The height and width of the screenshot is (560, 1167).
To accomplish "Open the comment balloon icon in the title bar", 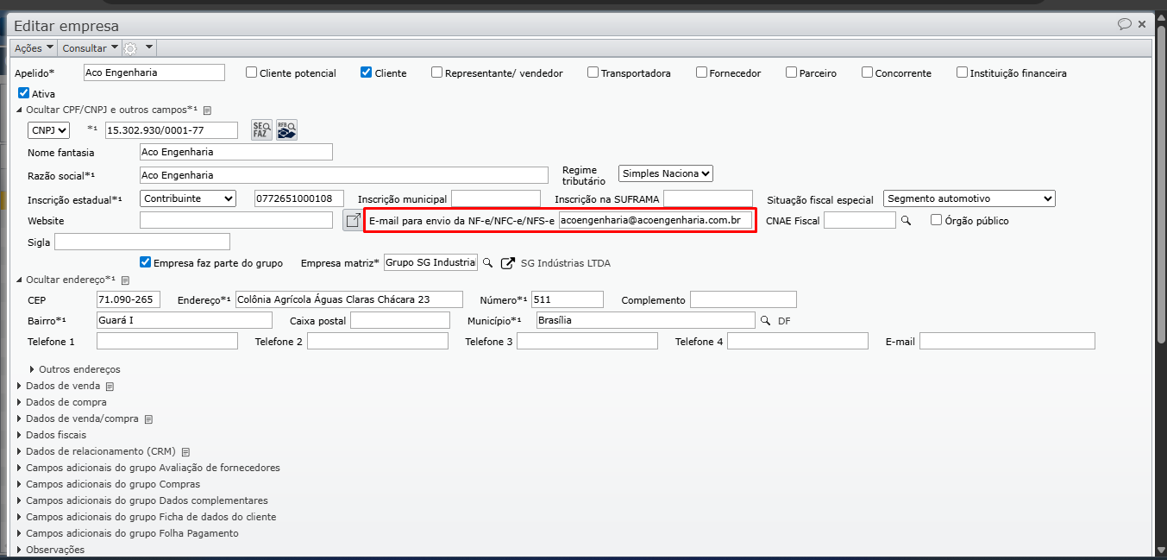I will (x=1125, y=24).
